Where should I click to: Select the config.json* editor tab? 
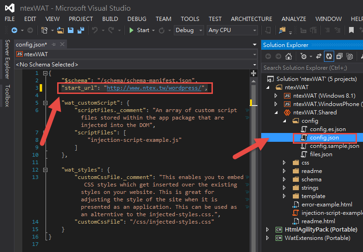(x=32, y=44)
